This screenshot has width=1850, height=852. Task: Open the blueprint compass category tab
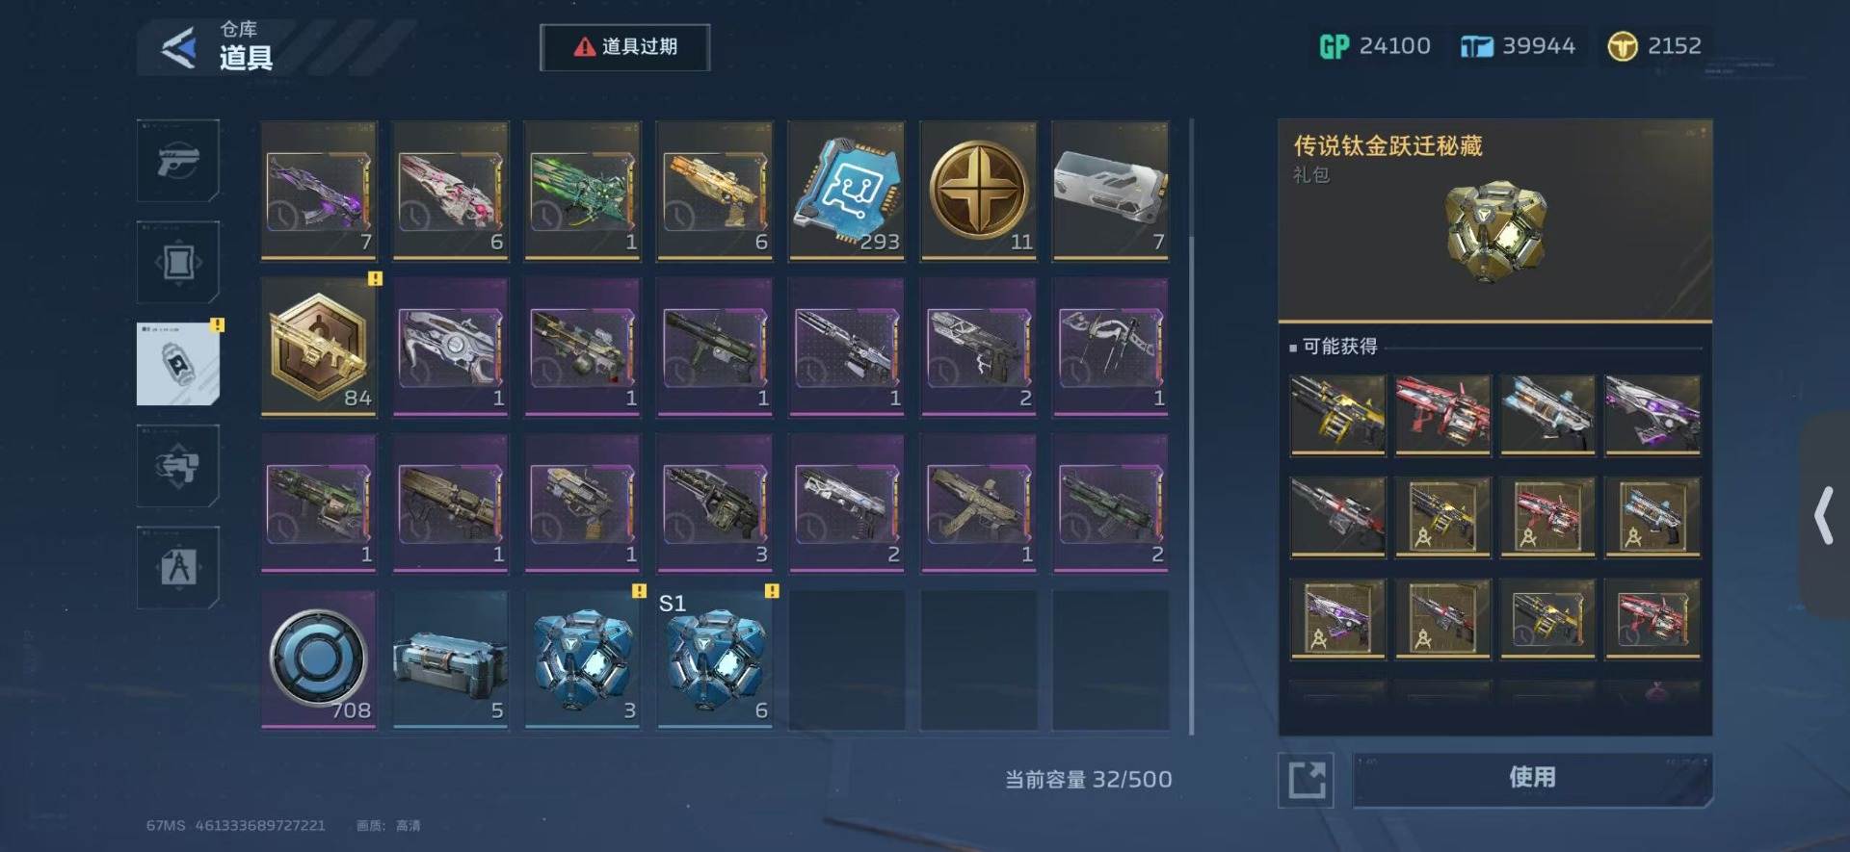click(x=178, y=567)
